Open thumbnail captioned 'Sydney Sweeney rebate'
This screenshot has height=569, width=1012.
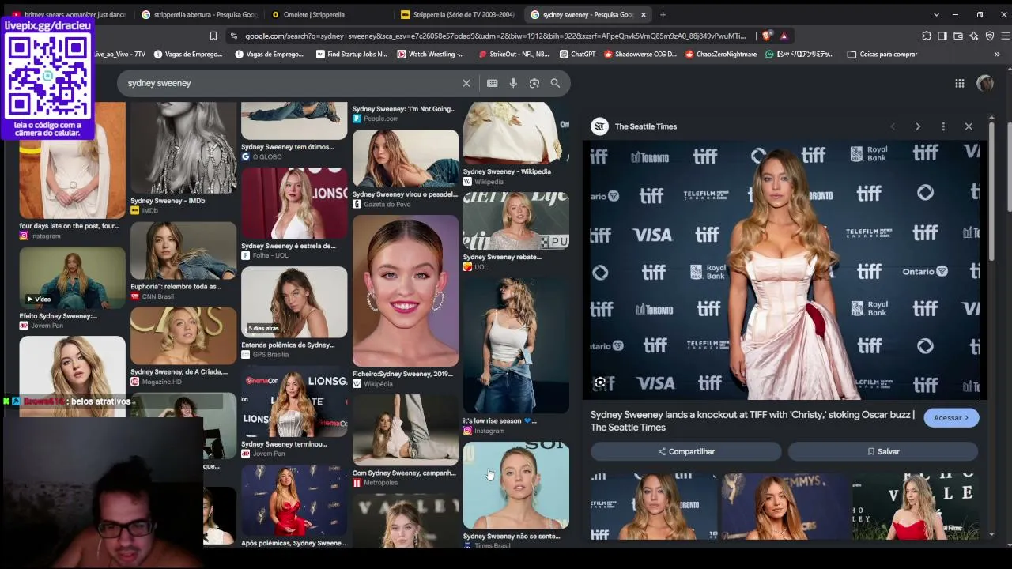point(515,220)
